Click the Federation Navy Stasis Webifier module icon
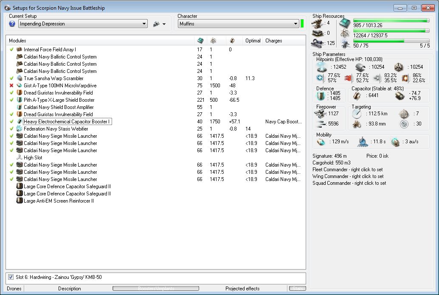Screen dimensions: 439x295 (19, 129)
